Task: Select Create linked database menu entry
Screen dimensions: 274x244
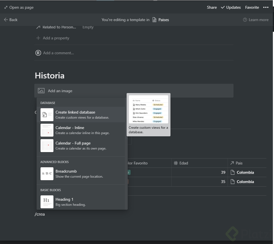Action: point(81,115)
